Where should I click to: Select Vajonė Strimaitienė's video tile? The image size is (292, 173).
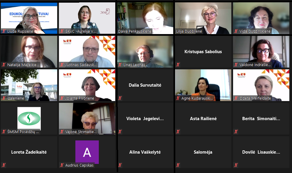point(87,118)
